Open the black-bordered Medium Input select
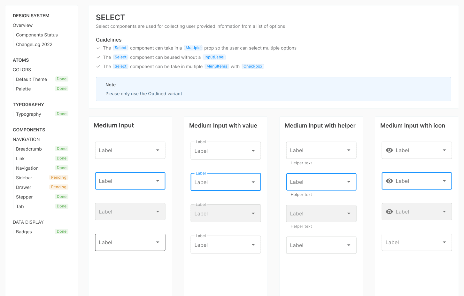464x296 pixels. (130, 242)
